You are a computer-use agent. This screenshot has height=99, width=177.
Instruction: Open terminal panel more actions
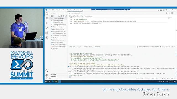(x=170, y=46)
